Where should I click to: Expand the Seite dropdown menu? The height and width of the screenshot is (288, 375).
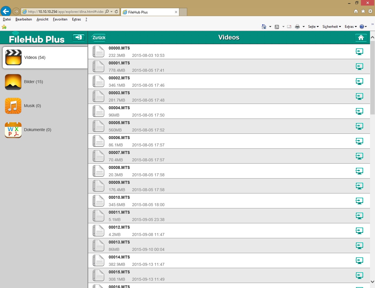pyautogui.click(x=313, y=27)
